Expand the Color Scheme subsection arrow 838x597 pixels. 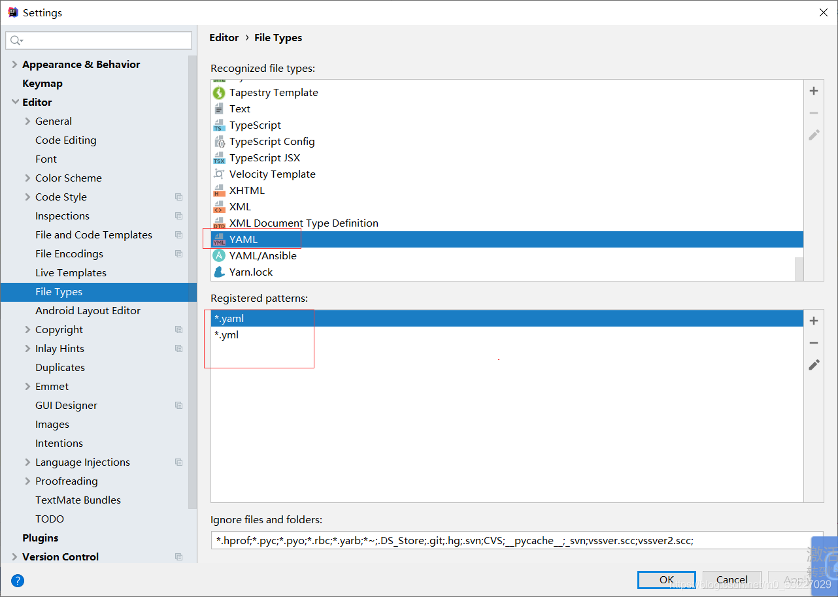27,178
